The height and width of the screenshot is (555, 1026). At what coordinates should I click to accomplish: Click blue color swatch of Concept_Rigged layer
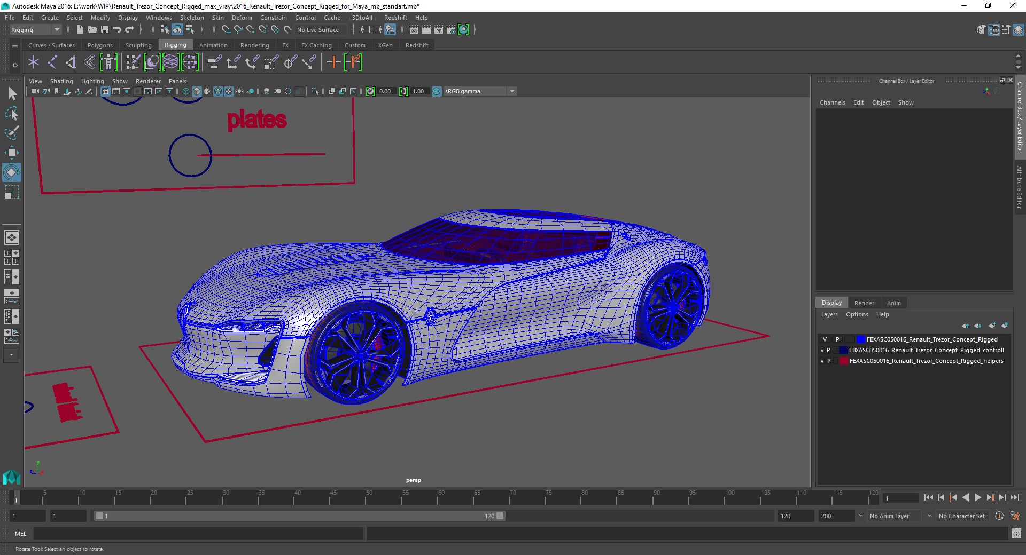click(x=860, y=339)
